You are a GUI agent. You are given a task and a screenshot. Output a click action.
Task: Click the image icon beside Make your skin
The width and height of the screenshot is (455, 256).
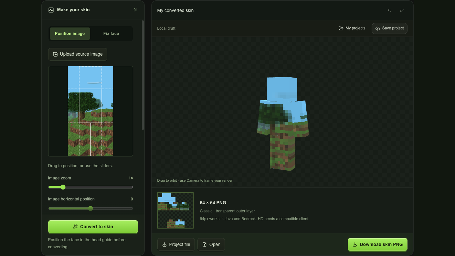(51, 10)
